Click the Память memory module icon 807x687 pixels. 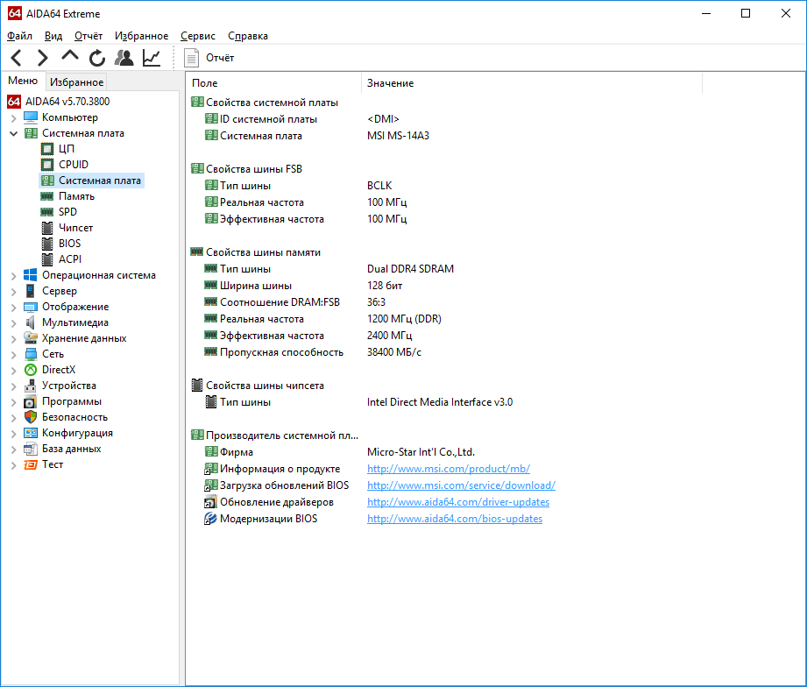[x=47, y=196]
